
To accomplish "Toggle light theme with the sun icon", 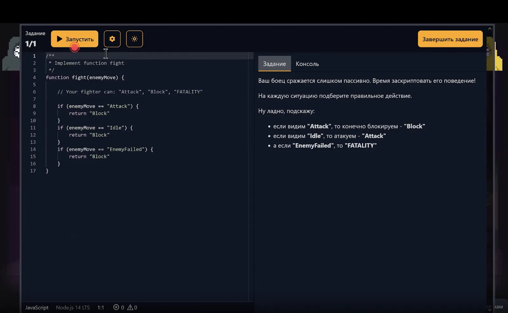I will (x=134, y=39).
